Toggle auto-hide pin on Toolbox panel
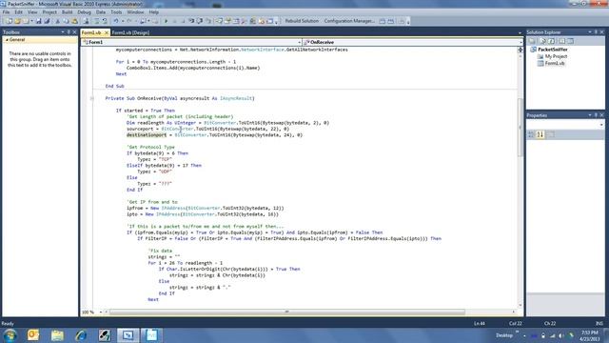The width and height of the screenshot is (609, 343). click(x=69, y=31)
